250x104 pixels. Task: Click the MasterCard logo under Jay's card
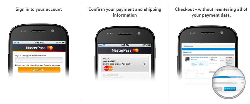(x=108, y=68)
